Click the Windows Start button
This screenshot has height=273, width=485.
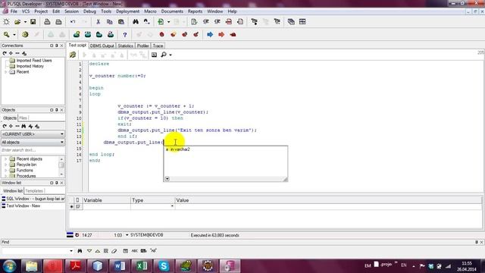point(9,266)
